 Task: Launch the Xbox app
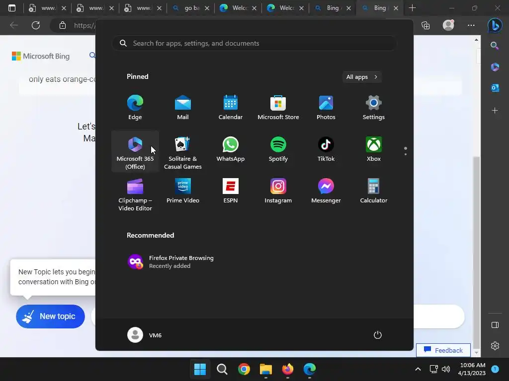pos(374,150)
